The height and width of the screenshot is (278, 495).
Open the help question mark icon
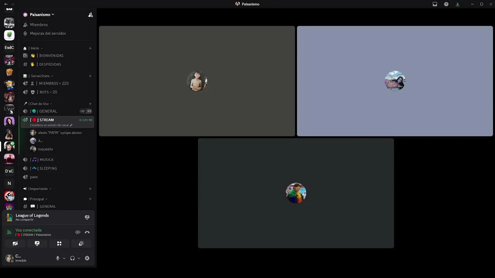pyautogui.click(x=446, y=4)
